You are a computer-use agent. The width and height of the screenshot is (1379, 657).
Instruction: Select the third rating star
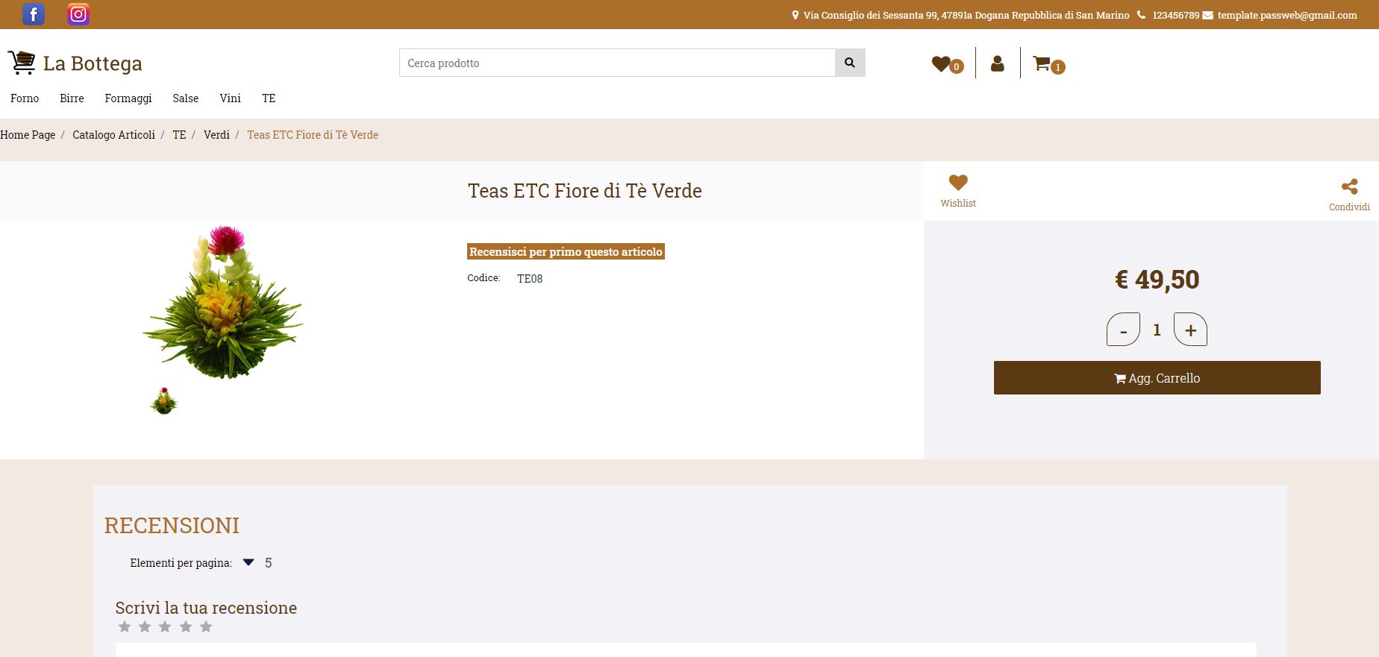[x=165, y=626]
